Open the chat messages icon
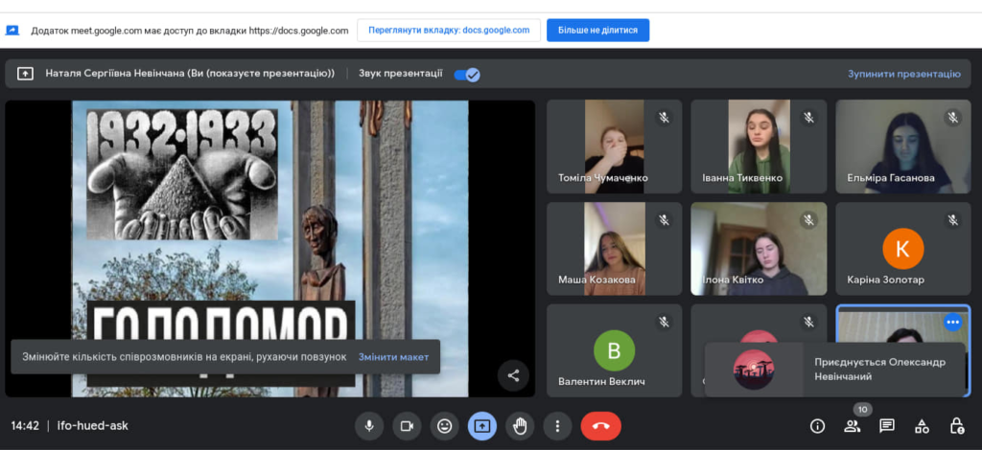The width and height of the screenshot is (982, 450). 887,426
